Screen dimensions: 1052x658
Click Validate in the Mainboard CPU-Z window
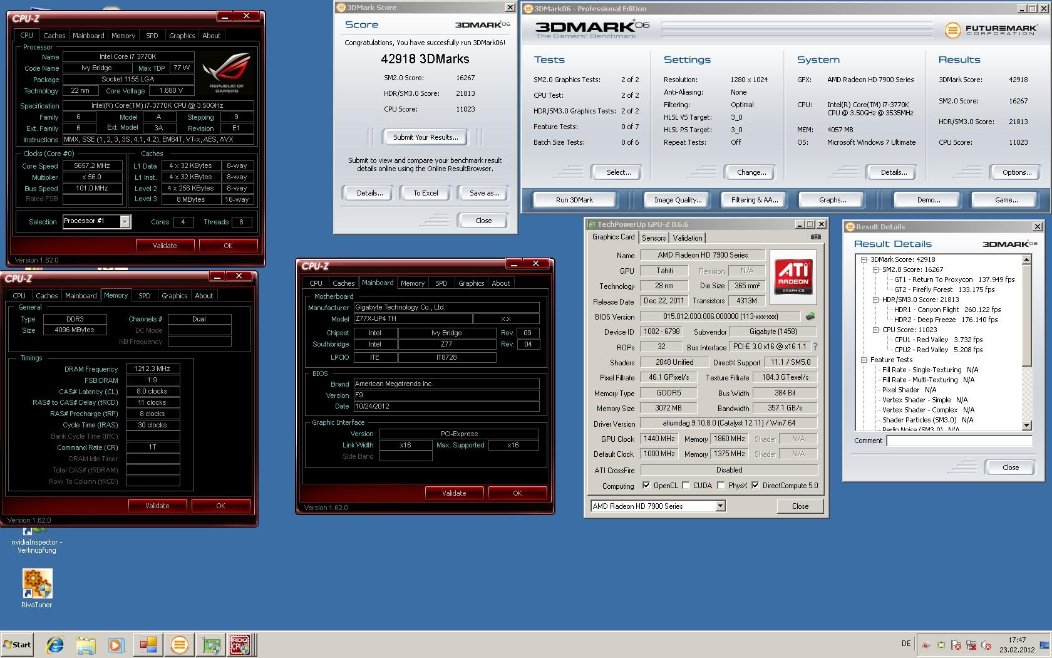point(454,493)
